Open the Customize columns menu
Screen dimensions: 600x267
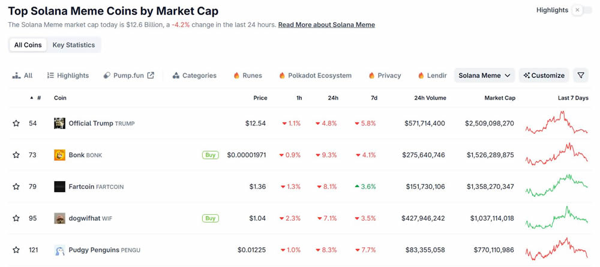point(544,76)
